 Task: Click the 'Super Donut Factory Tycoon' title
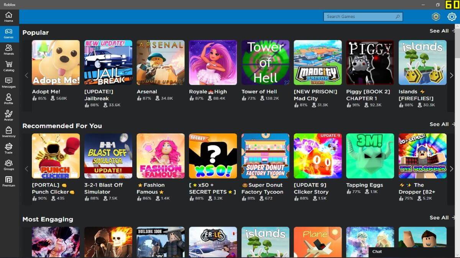tap(262, 188)
